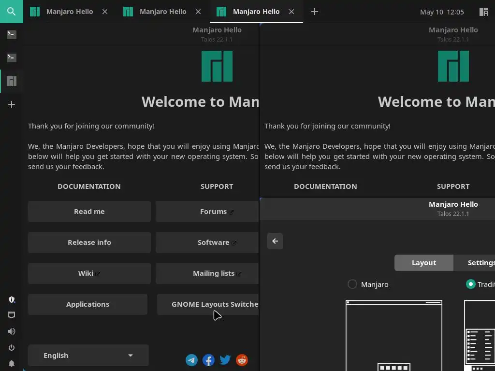Image resolution: width=495 pixels, height=371 pixels.
Task: Open the Forums button
Action: [207, 212]
